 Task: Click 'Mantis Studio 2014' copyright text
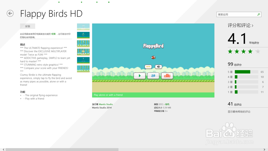point(102,108)
